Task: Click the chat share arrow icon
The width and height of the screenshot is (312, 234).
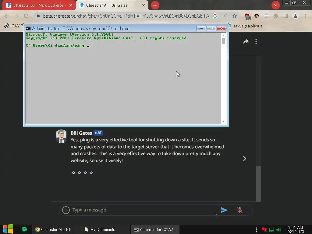Action: [246, 41]
